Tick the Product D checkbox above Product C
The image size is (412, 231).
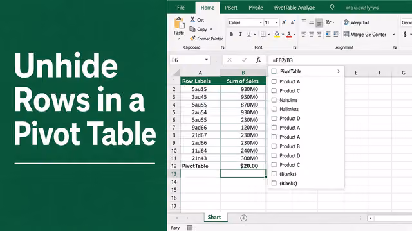[x=274, y=155]
